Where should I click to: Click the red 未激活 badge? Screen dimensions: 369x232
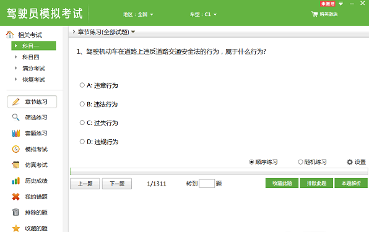328,4
